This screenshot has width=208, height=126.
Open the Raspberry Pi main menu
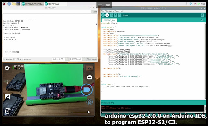click(4, 4)
